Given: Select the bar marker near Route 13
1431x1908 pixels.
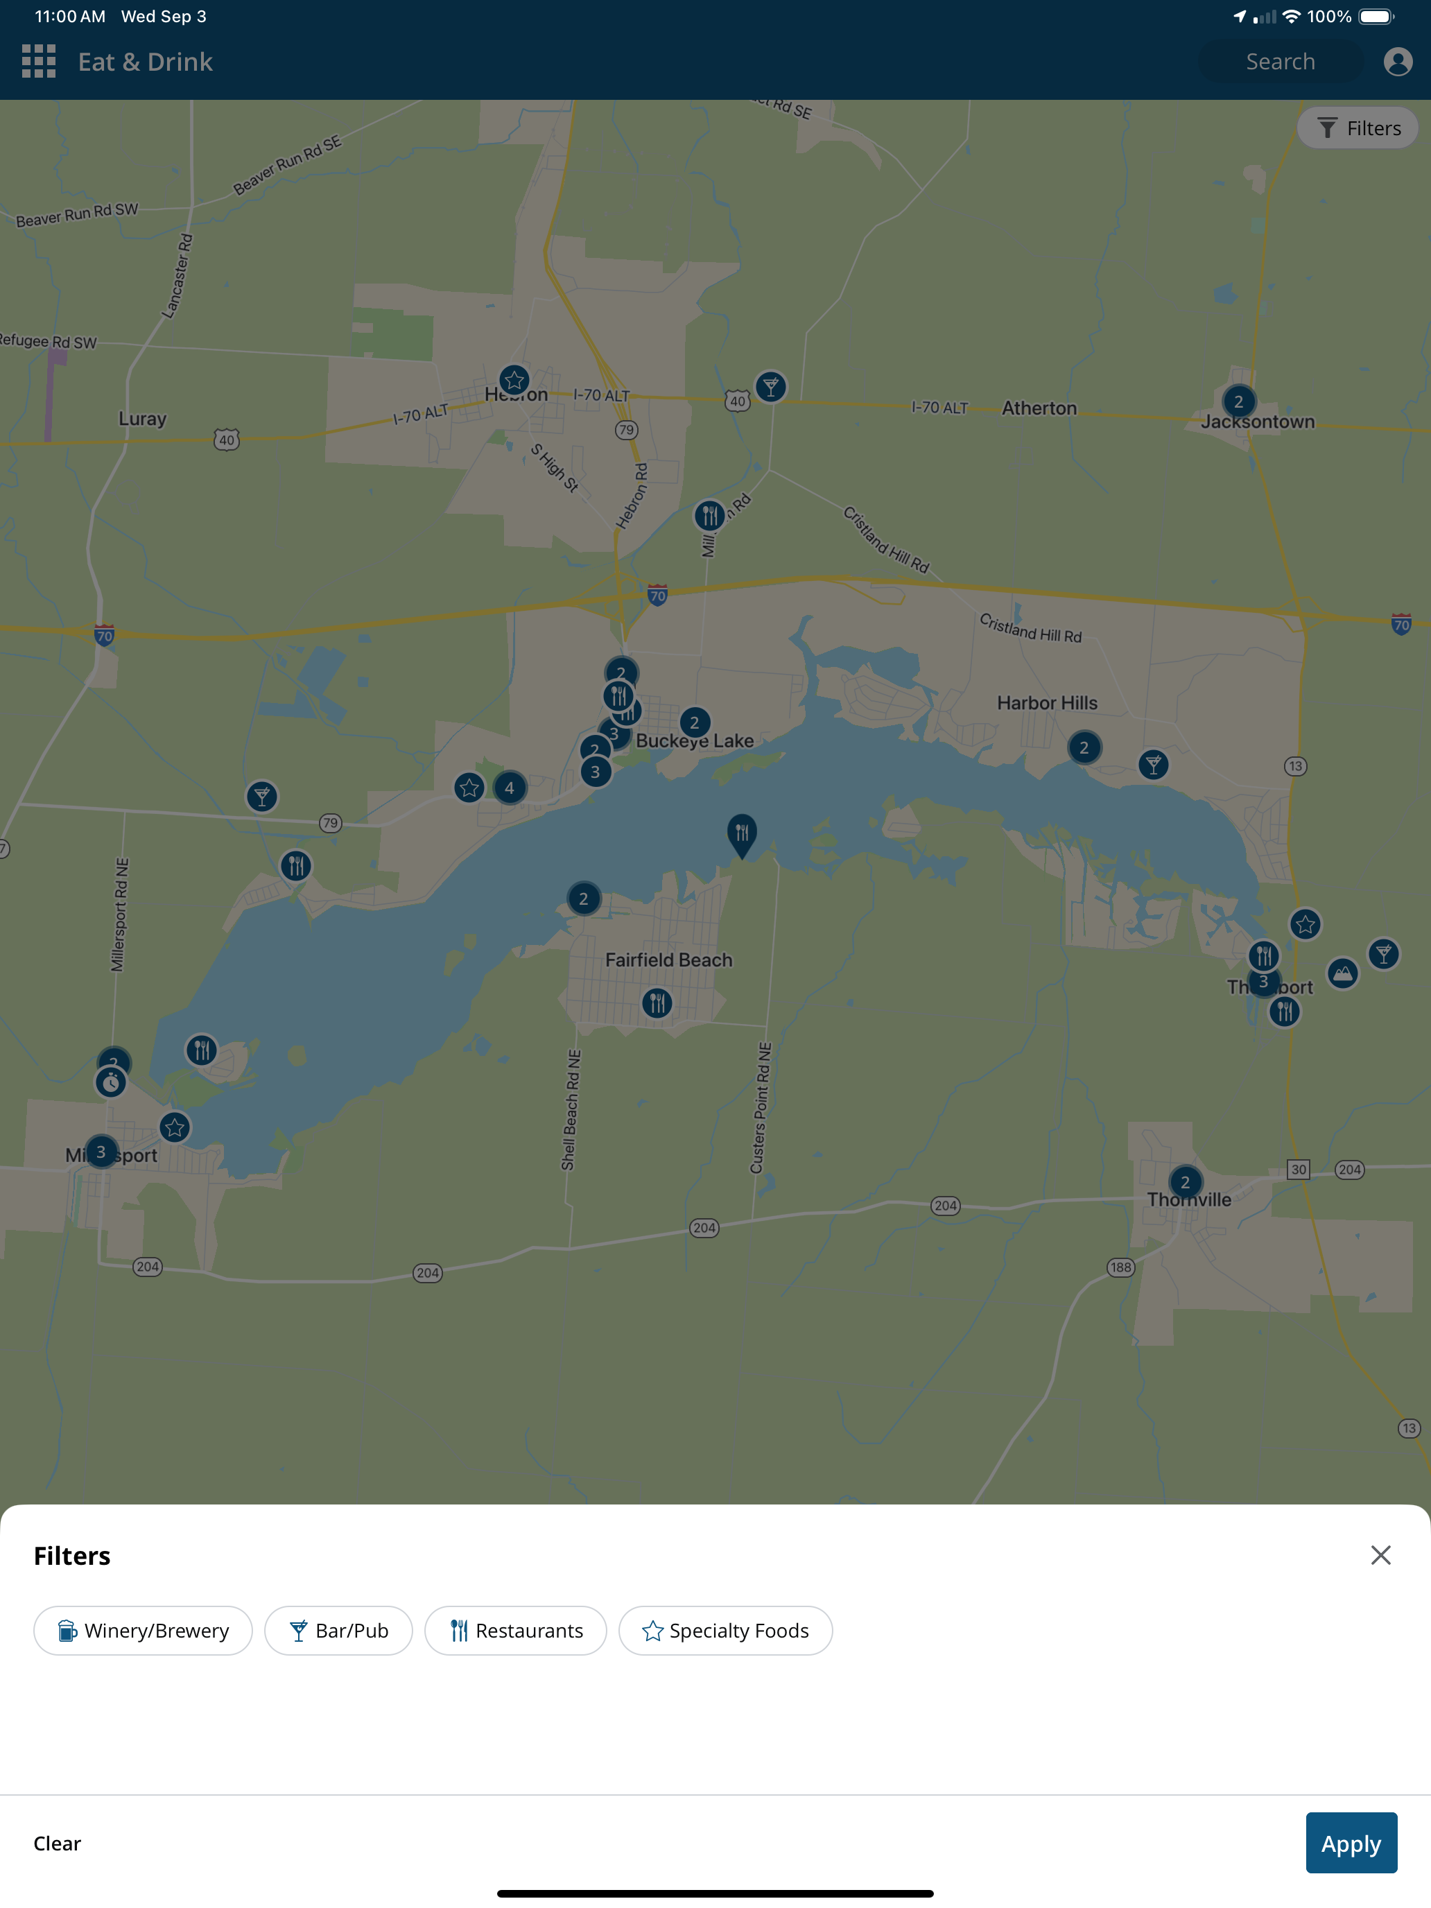Looking at the screenshot, I should coord(1153,764).
